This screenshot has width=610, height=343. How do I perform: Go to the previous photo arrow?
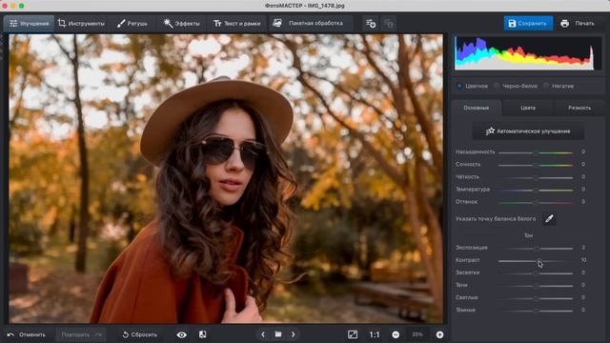coord(263,334)
